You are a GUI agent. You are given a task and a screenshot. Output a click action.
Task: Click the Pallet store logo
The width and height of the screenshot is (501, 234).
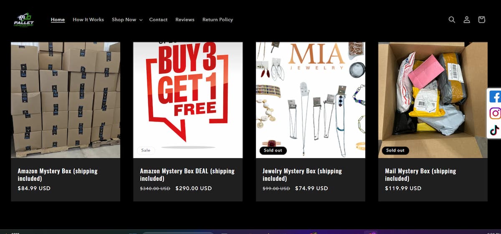coord(23,20)
